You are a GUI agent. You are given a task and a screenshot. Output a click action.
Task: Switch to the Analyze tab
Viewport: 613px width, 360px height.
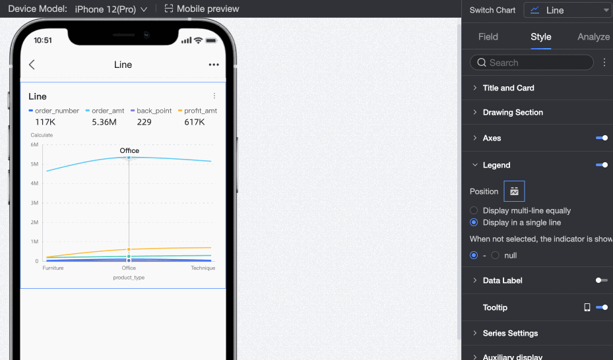[593, 37]
